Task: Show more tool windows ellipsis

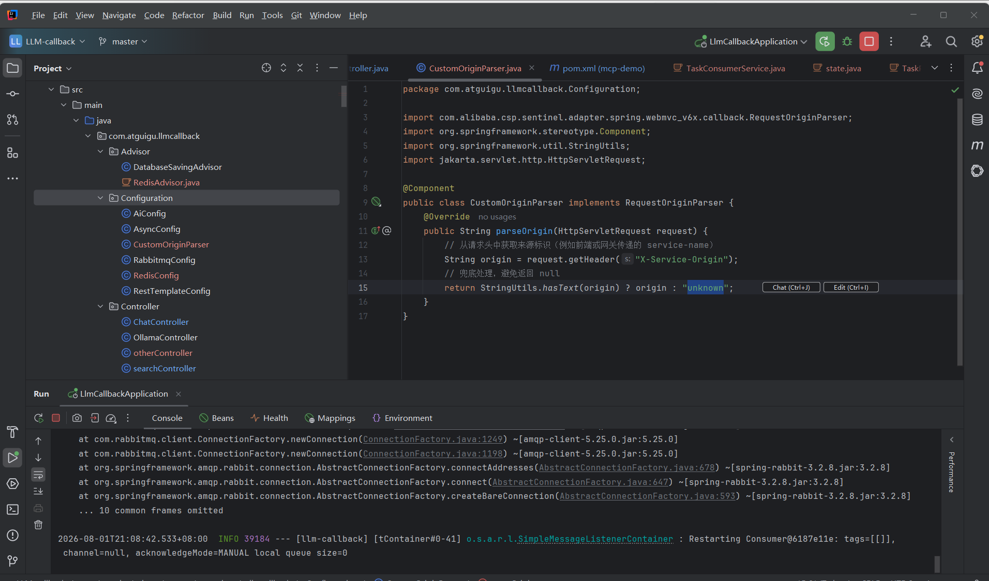Action: (x=13, y=179)
